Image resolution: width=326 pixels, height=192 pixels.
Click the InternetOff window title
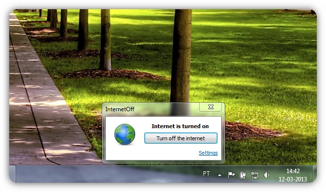[120, 109]
